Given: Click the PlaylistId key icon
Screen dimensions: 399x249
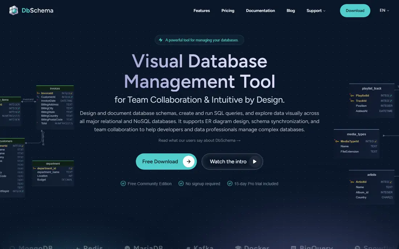Looking at the screenshot, I should pyautogui.click(x=352, y=96).
